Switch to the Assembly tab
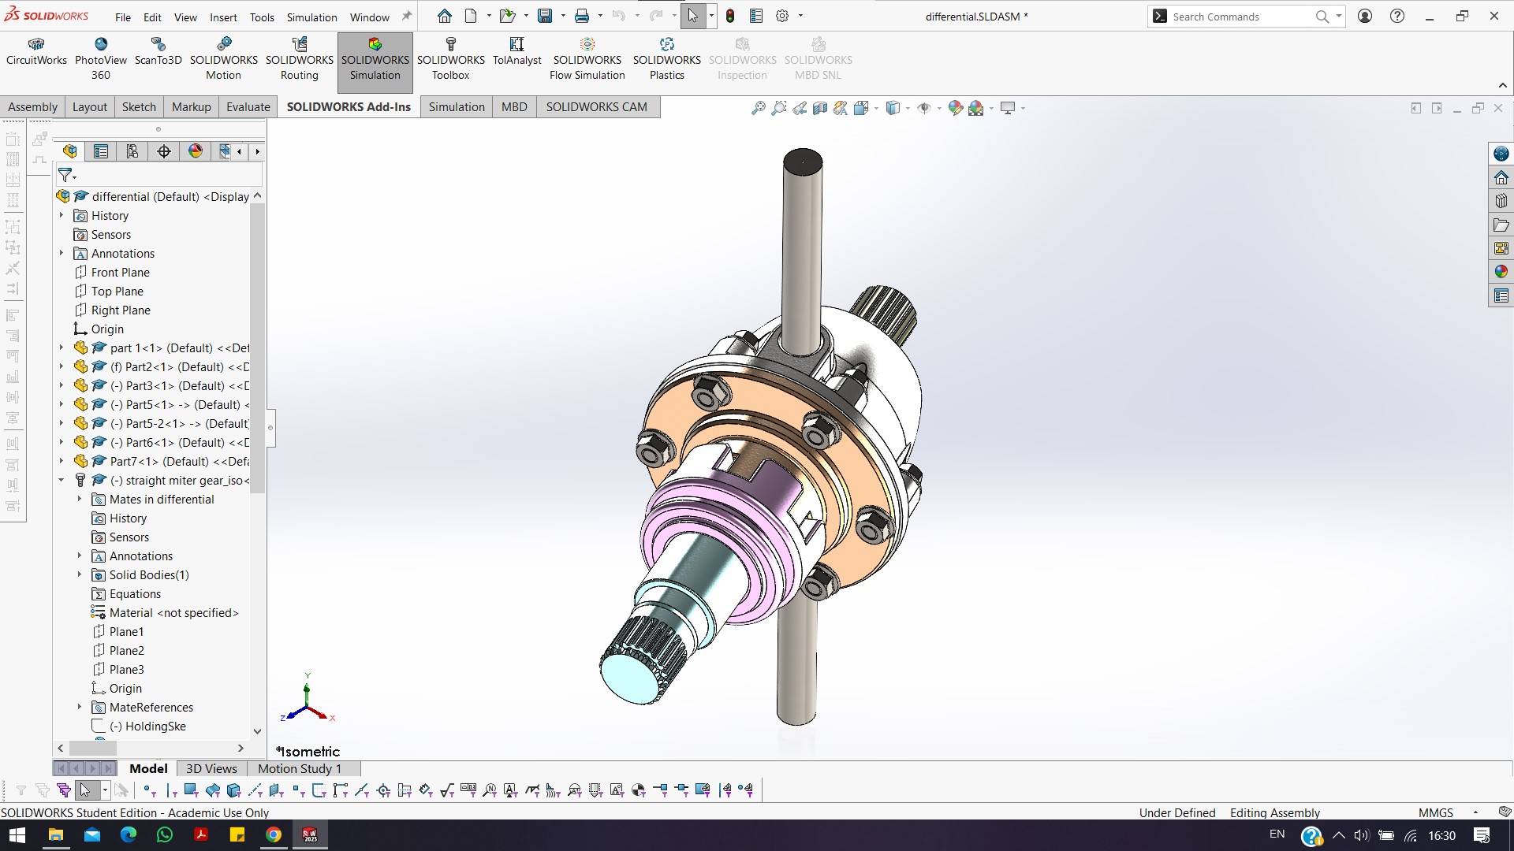The height and width of the screenshot is (851, 1514). tap(33, 107)
